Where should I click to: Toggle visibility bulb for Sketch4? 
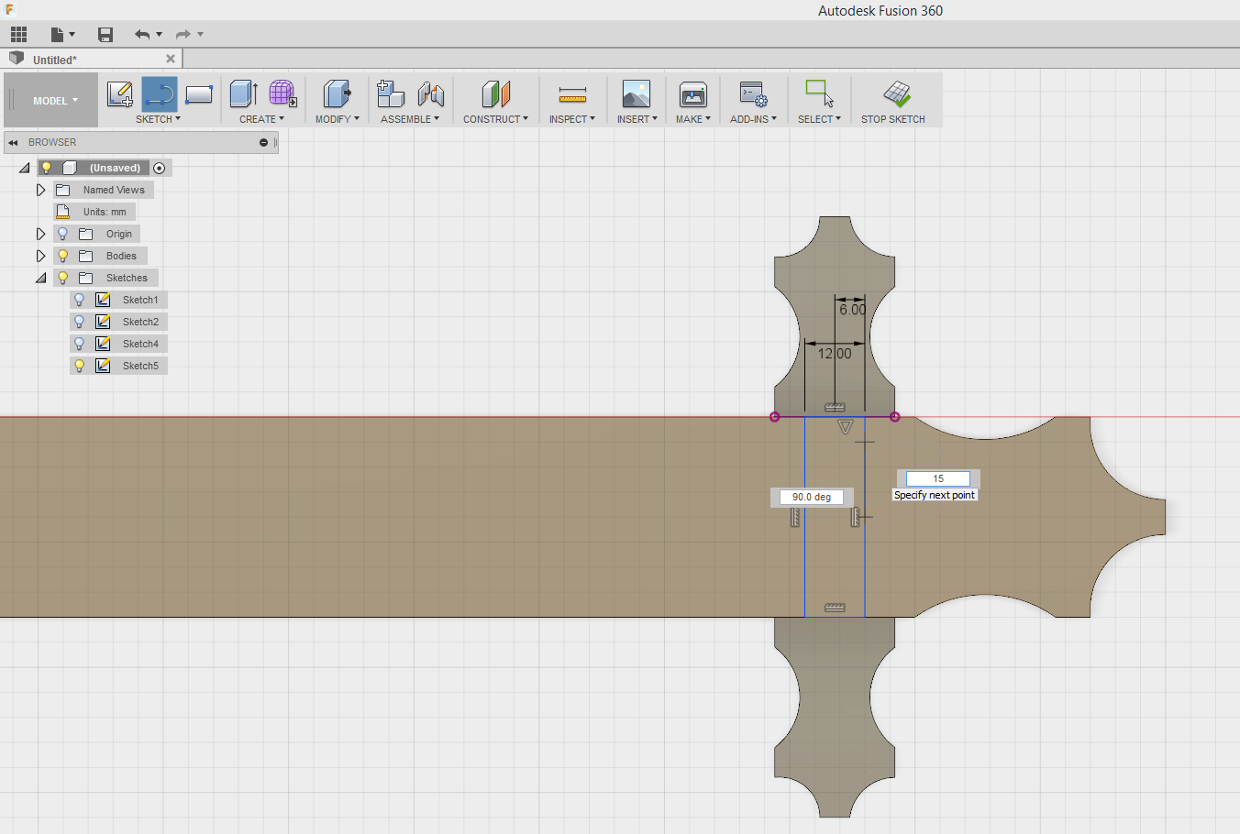80,344
